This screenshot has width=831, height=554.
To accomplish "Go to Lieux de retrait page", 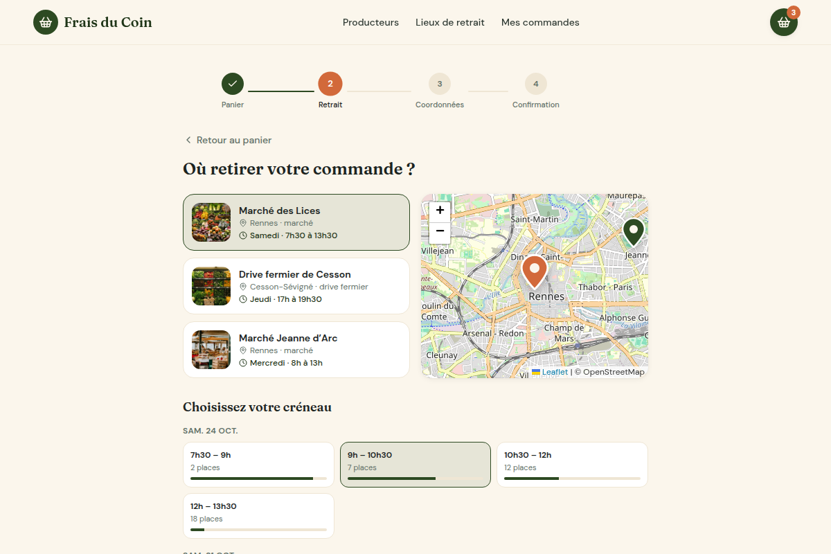I will coord(450,22).
